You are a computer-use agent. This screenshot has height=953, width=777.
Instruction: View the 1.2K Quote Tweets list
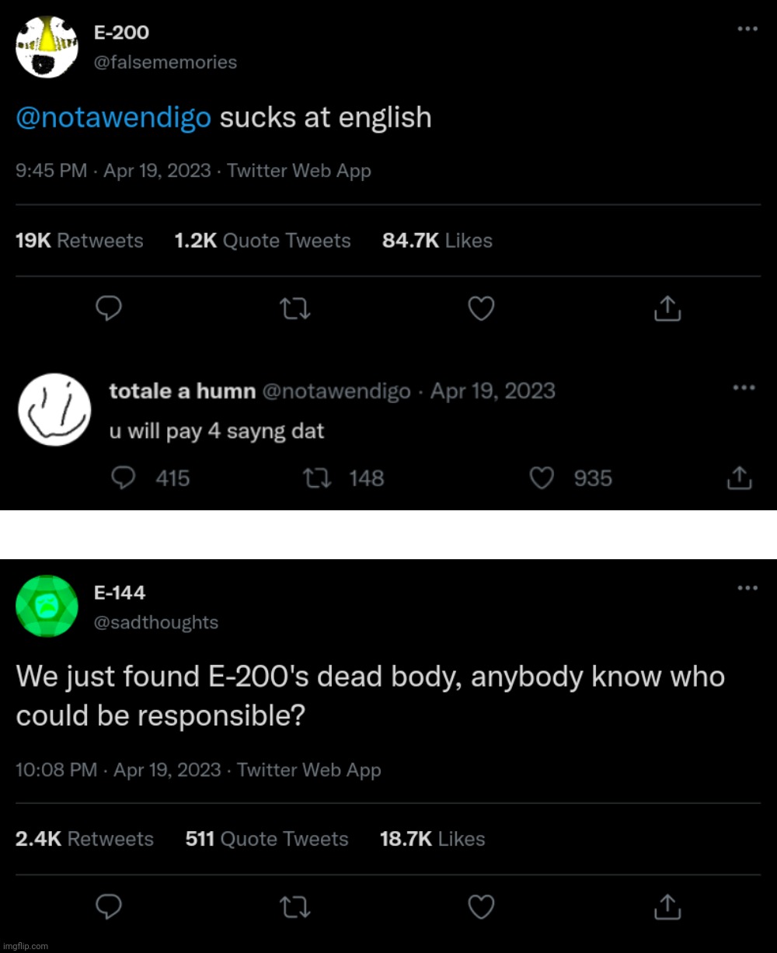pos(263,241)
